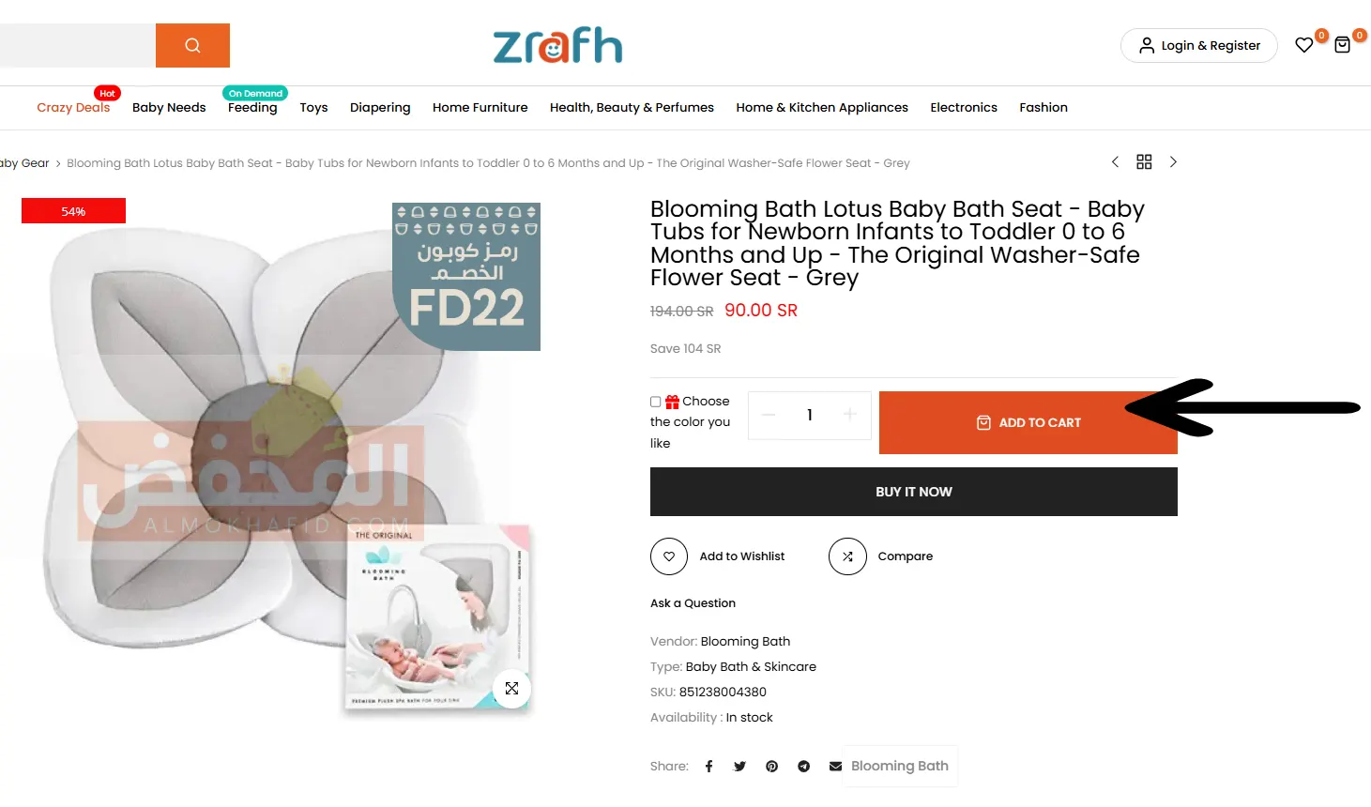Decrease quantity with the minus button

click(x=769, y=415)
